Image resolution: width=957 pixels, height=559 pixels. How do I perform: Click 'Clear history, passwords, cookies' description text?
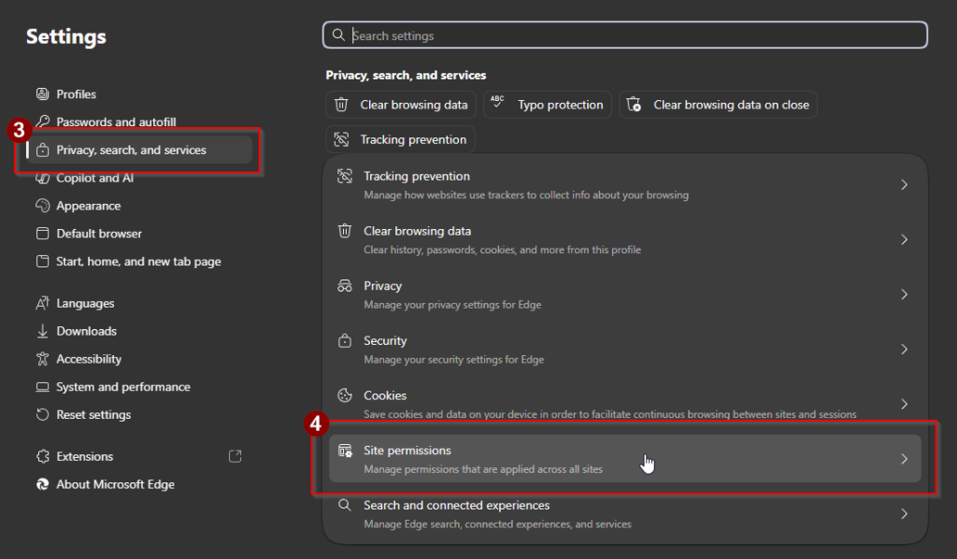(x=502, y=250)
